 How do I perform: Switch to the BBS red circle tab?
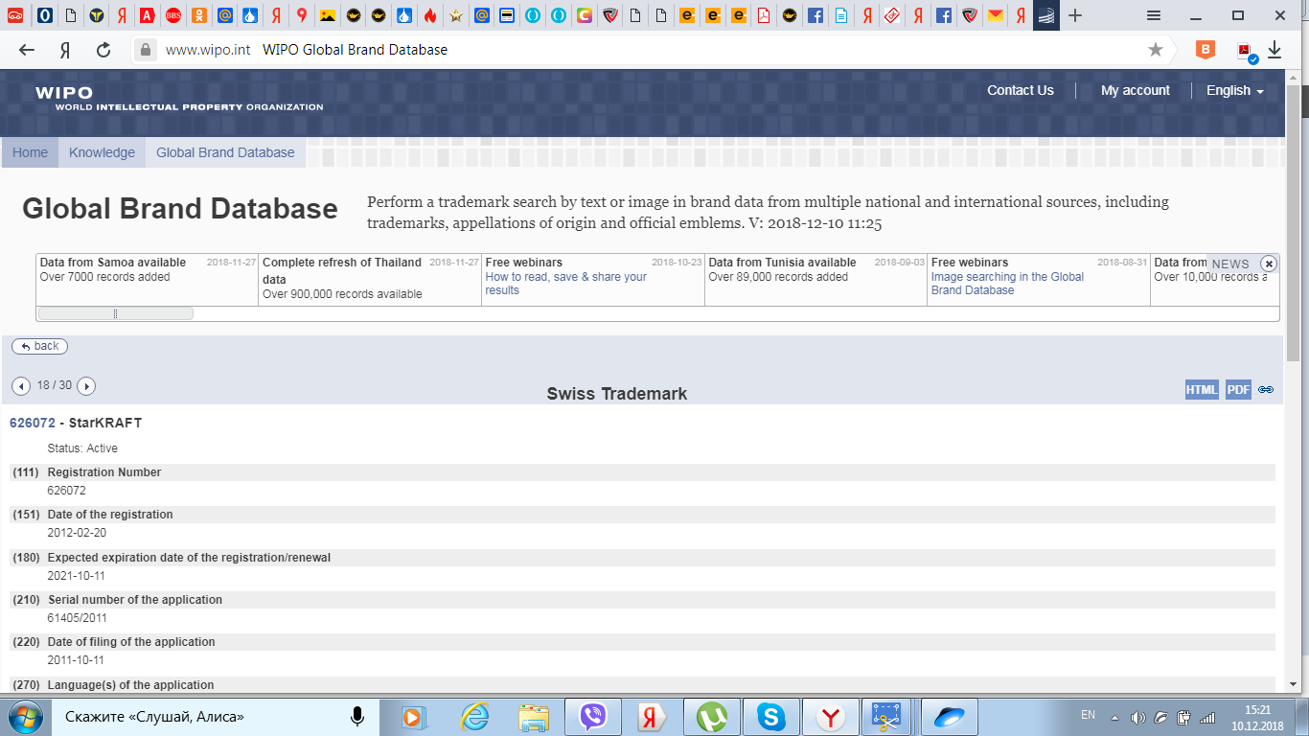pyautogui.click(x=172, y=15)
